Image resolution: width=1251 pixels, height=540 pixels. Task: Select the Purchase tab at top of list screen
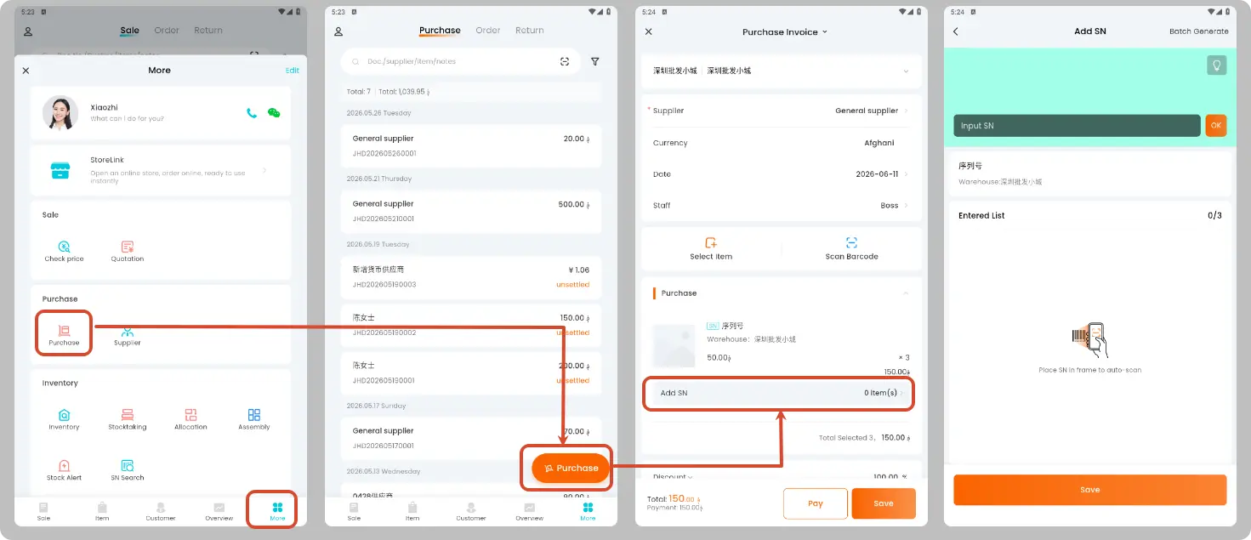tap(440, 31)
